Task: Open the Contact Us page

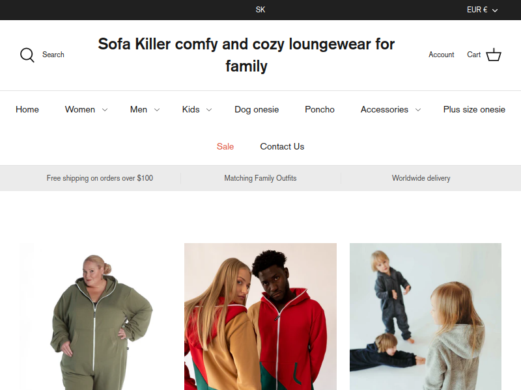Action: pos(282,147)
